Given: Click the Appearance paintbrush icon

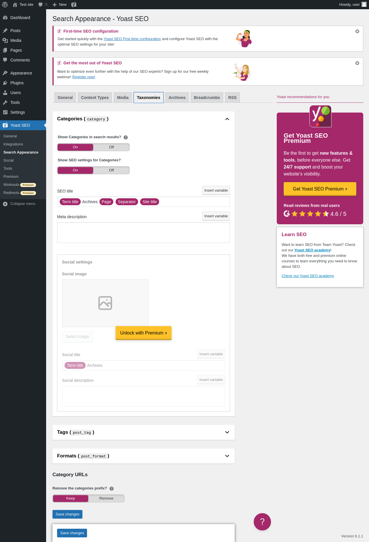Looking at the screenshot, I should (x=5, y=73).
